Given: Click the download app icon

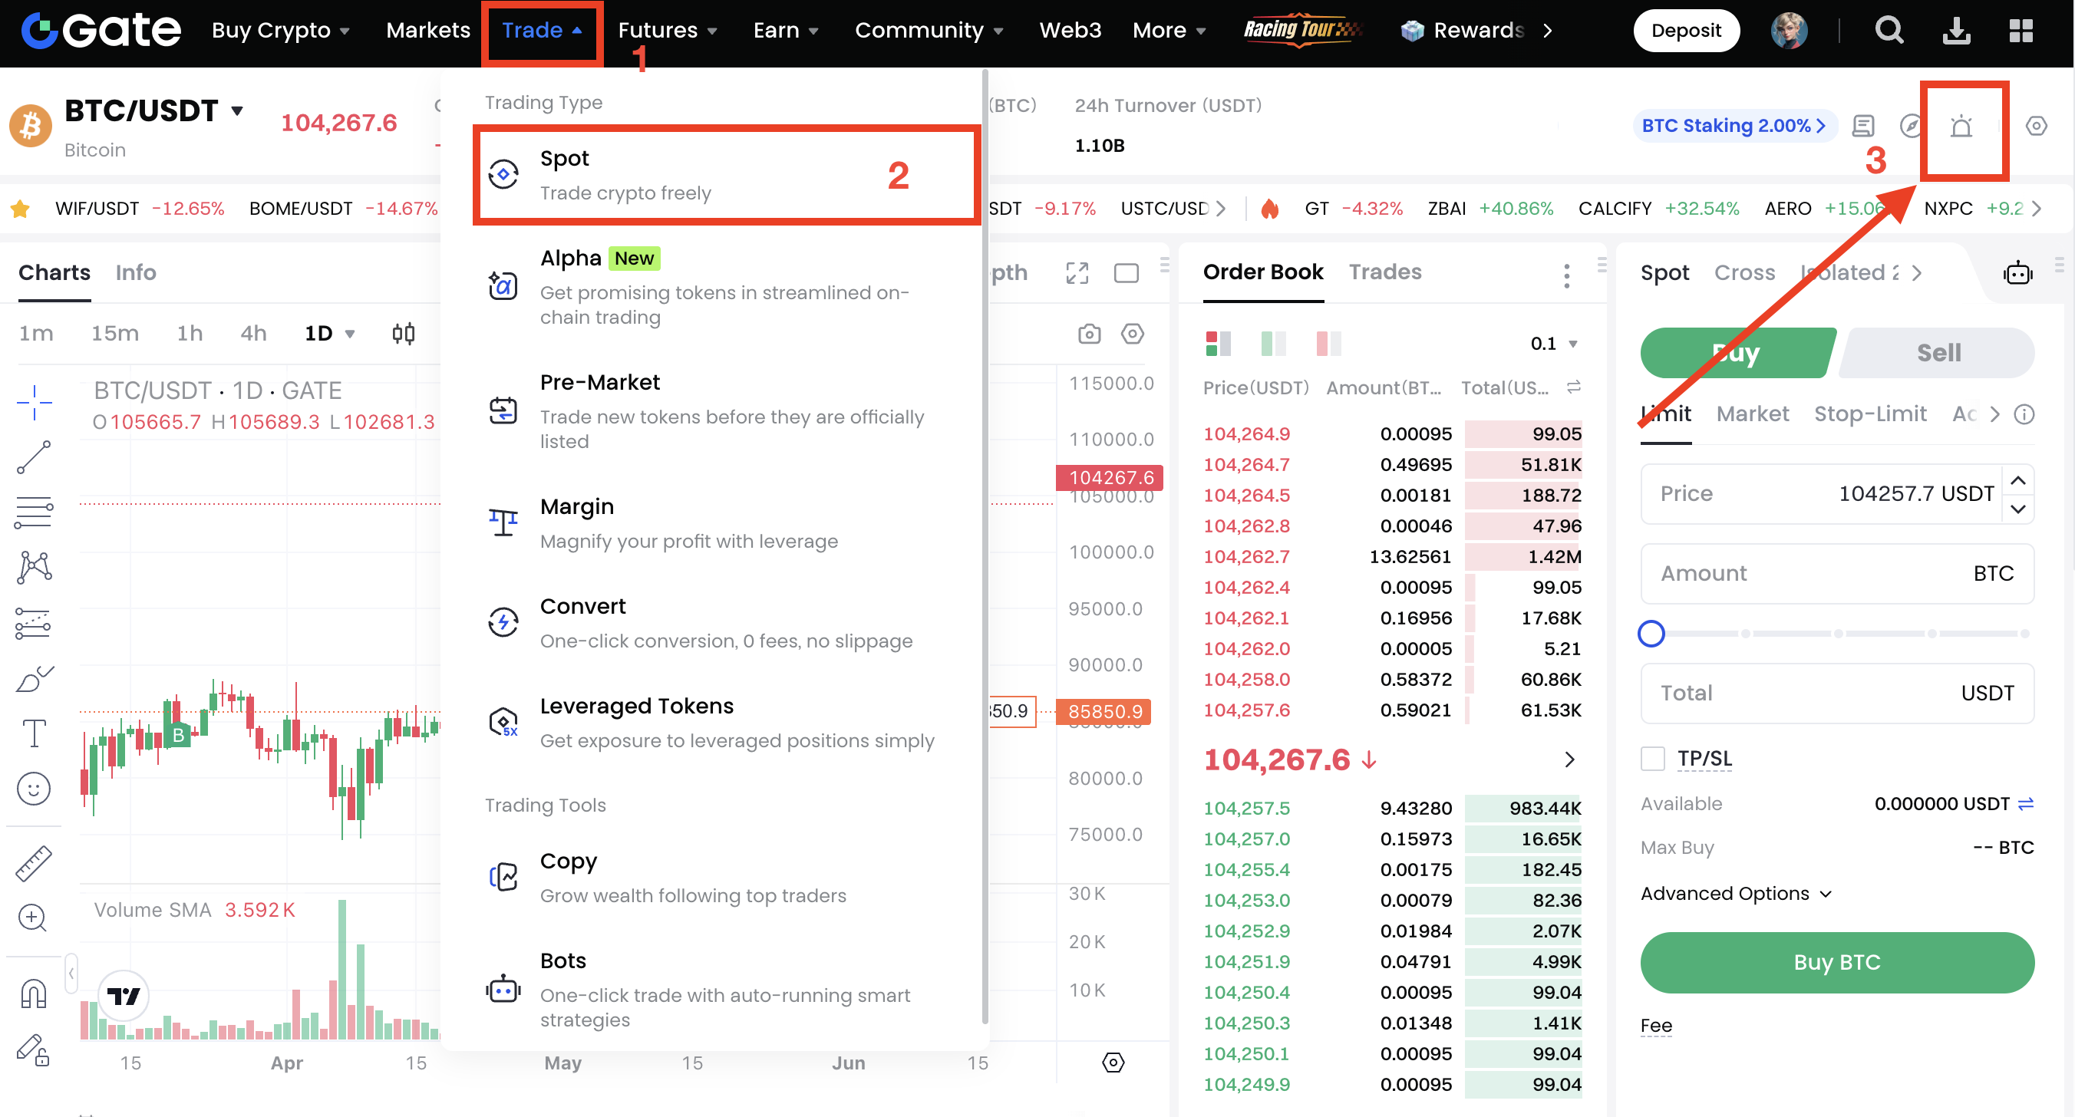Looking at the screenshot, I should 1955,31.
